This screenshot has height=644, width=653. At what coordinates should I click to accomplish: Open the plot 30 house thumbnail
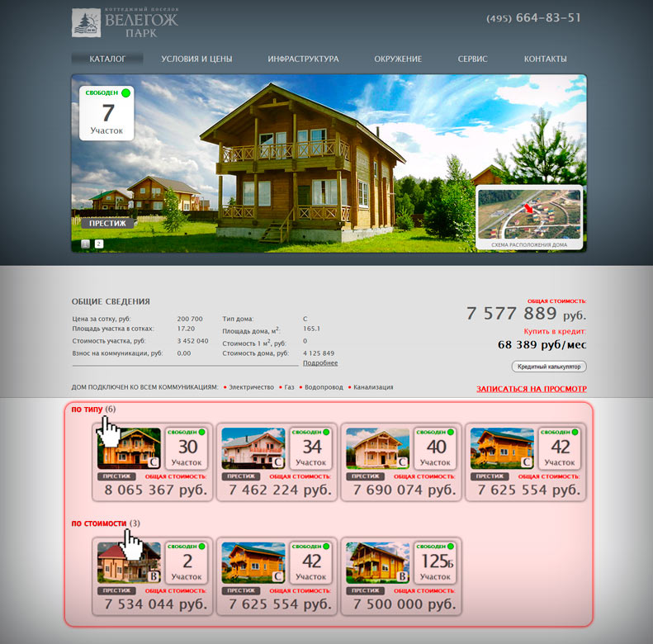(129, 448)
